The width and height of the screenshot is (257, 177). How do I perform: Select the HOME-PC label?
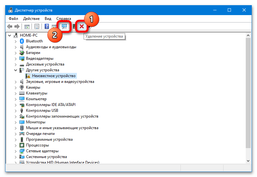(x=29, y=35)
